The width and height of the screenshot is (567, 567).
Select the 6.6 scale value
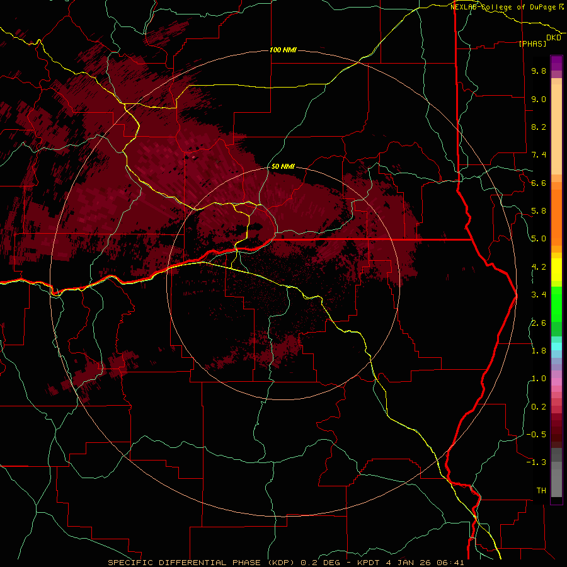click(x=539, y=183)
